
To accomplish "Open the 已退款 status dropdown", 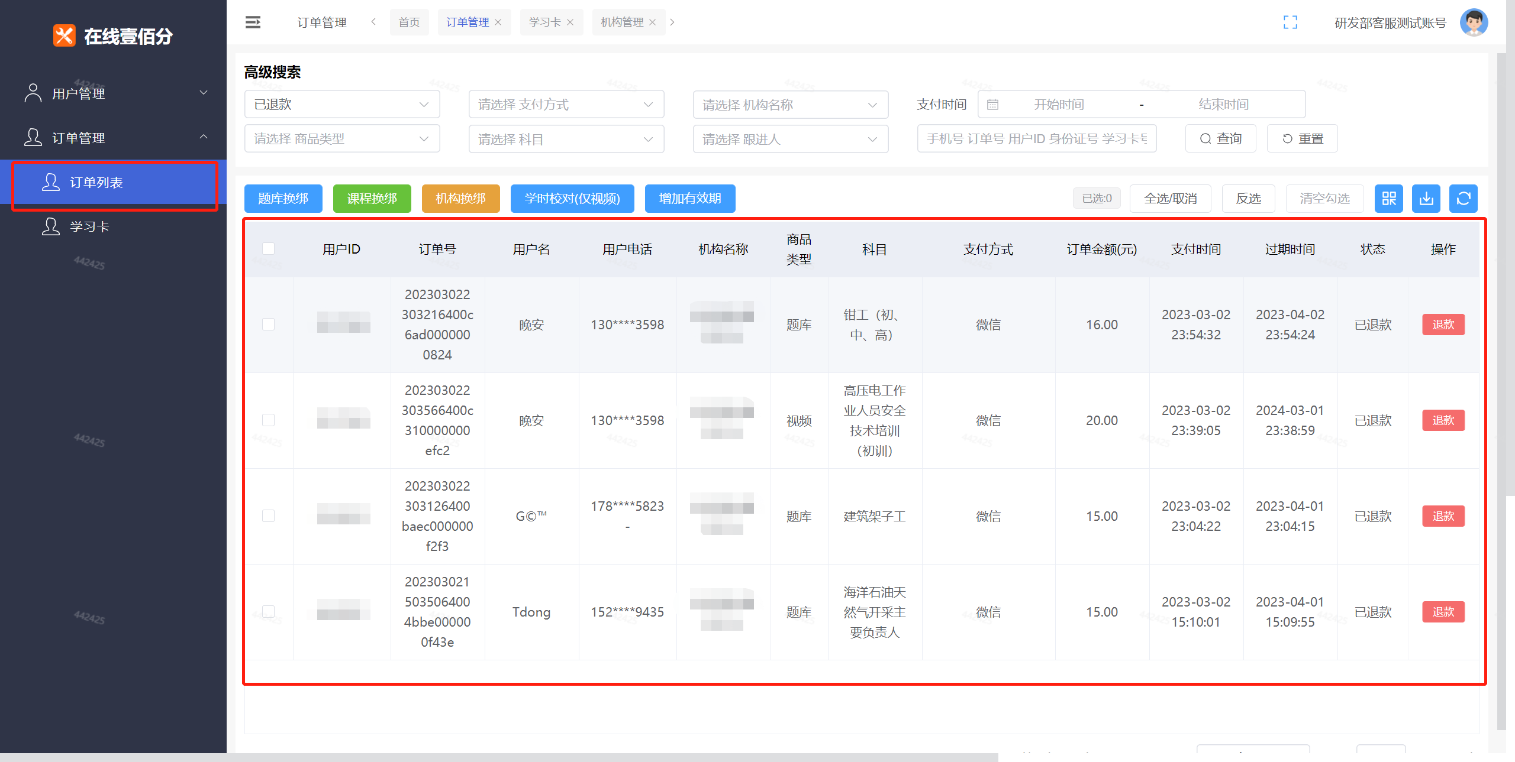I will (x=342, y=105).
